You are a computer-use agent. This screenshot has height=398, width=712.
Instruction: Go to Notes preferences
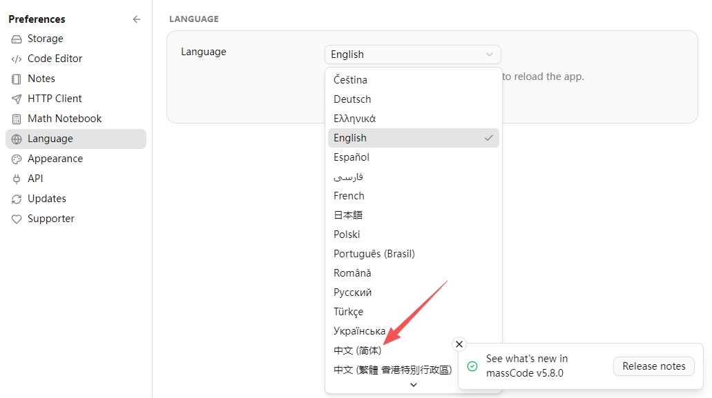[x=76, y=79]
